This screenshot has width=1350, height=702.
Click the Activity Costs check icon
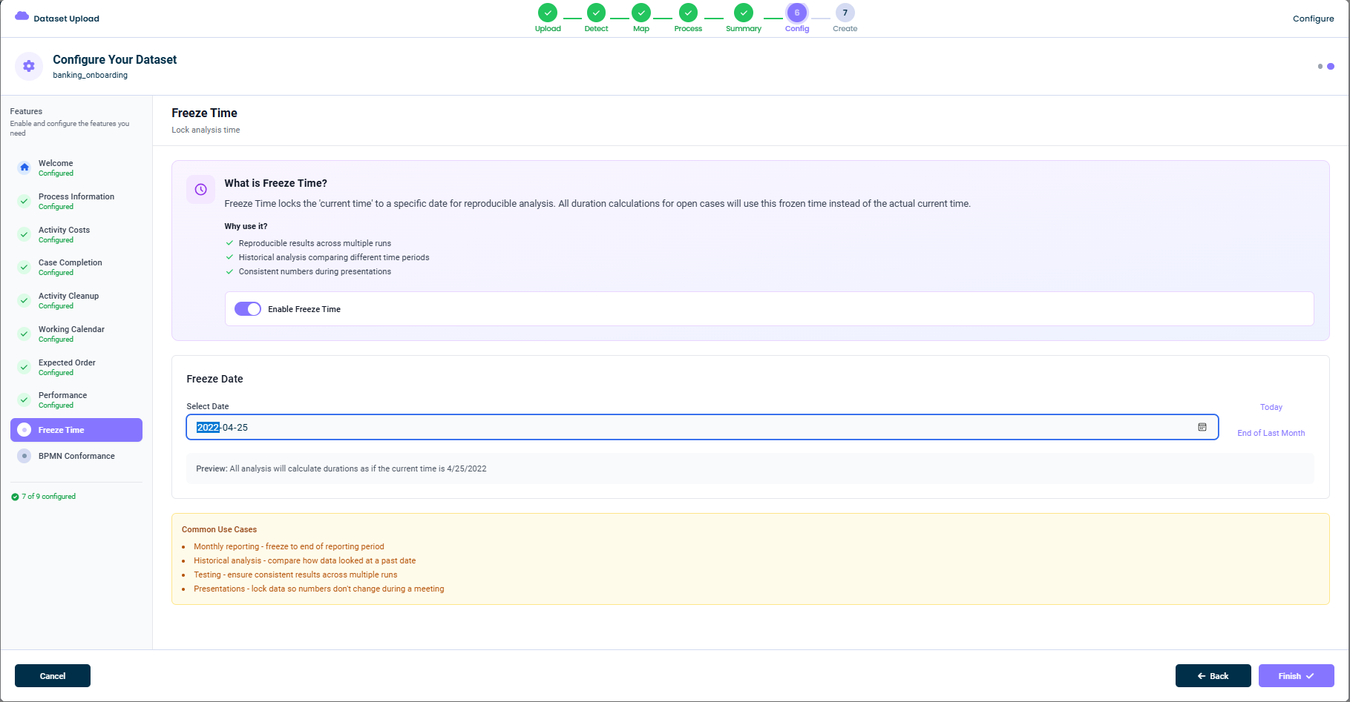[24, 234]
